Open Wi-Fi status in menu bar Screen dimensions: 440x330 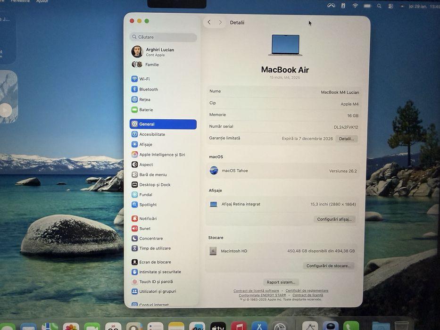point(355,5)
